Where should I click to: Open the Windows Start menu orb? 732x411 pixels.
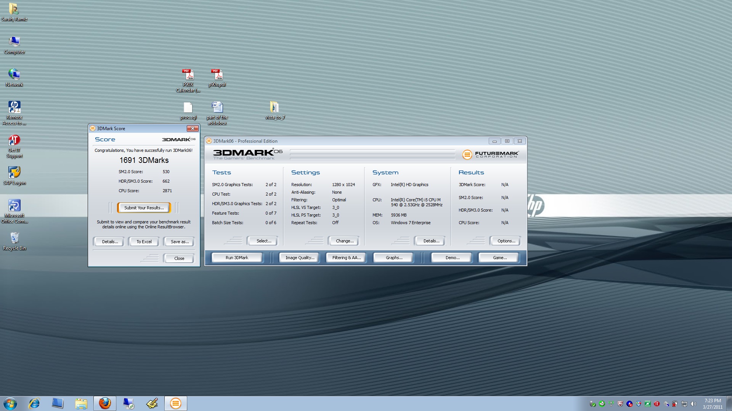point(10,403)
